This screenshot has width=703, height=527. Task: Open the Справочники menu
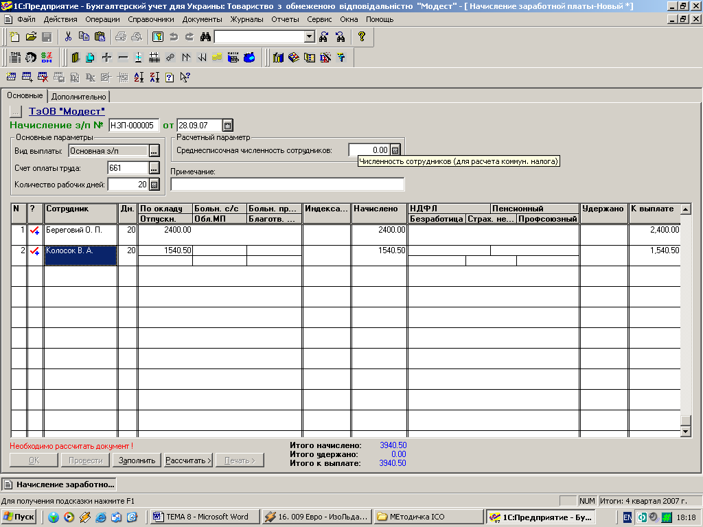click(x=150, y=19)
